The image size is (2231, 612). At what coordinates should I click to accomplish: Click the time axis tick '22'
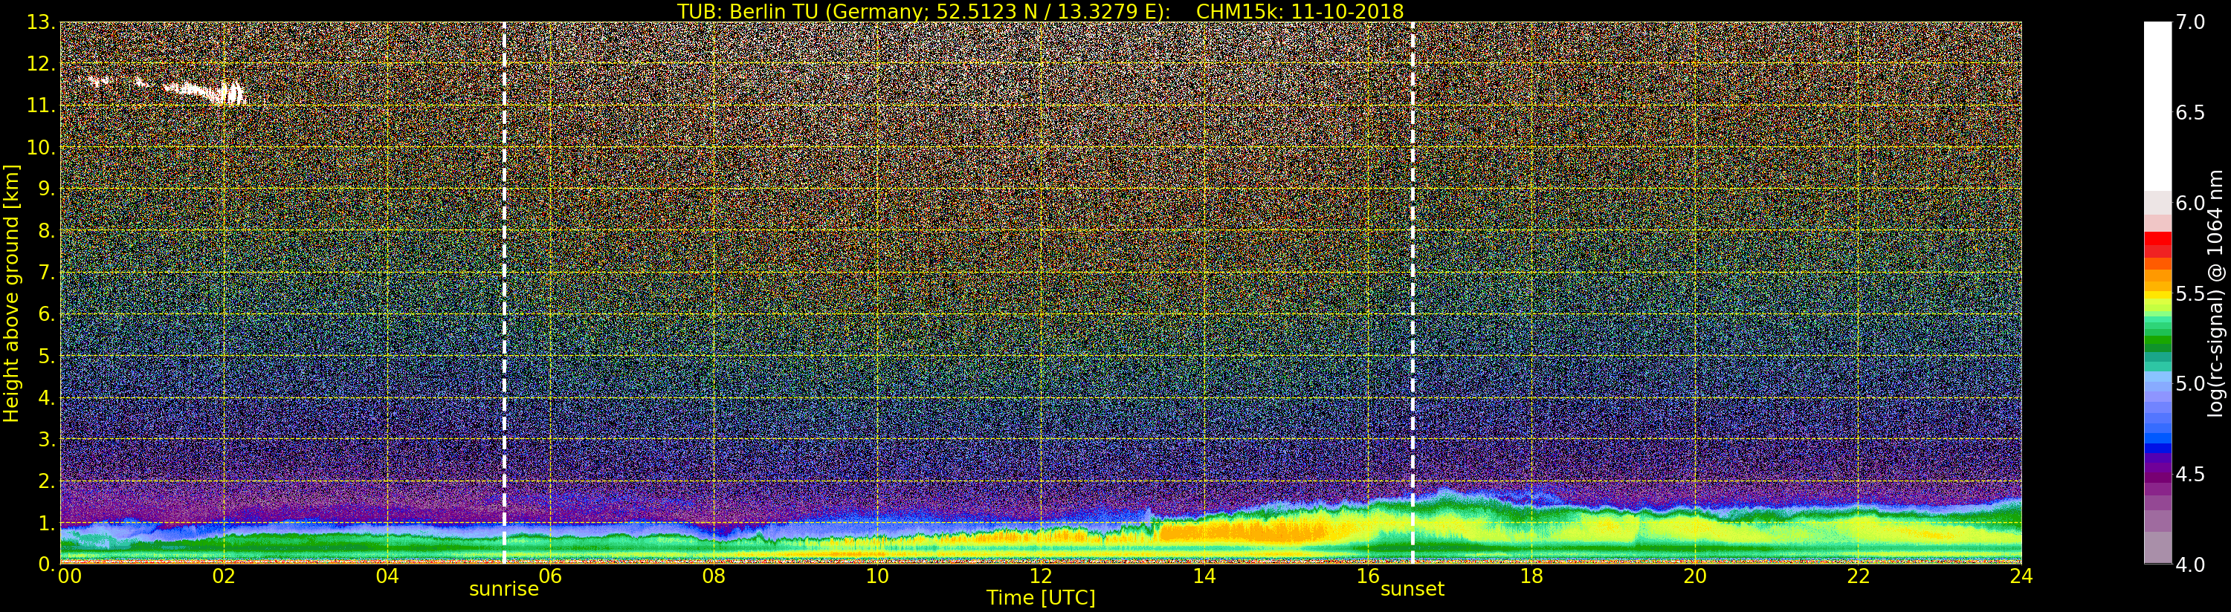pos(1858,576)
